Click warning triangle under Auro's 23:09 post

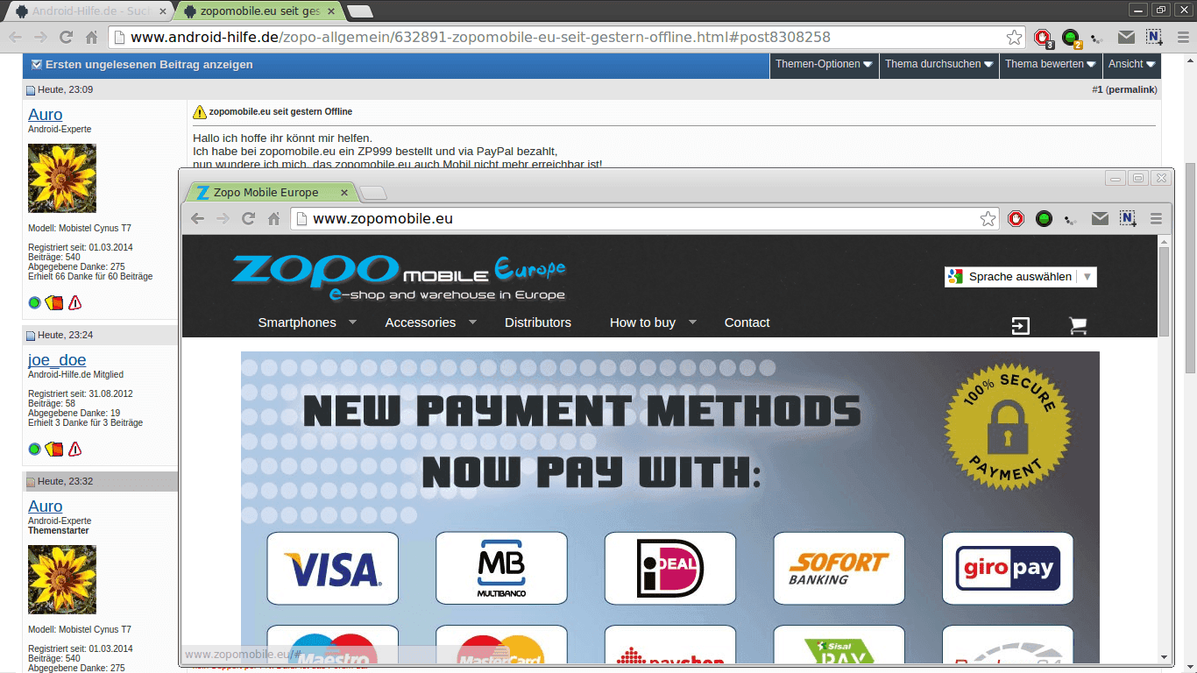(x=74, y=303)
